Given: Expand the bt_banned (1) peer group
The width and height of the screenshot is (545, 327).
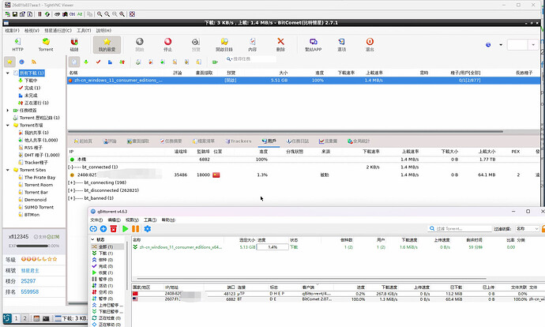Looking at the screenshot, I should tap(71, 198).
